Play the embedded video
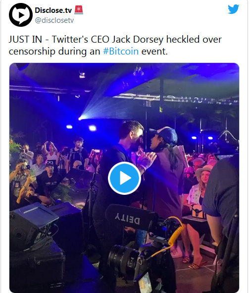The width and height of the screenshot is (250, 293). (124, 178)
